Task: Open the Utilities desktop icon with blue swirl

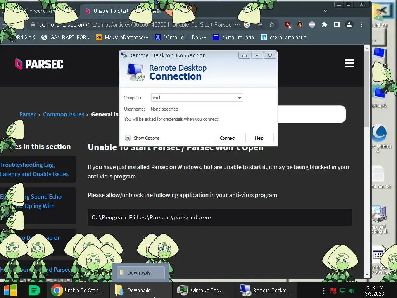Action: (x=380, y=138)
